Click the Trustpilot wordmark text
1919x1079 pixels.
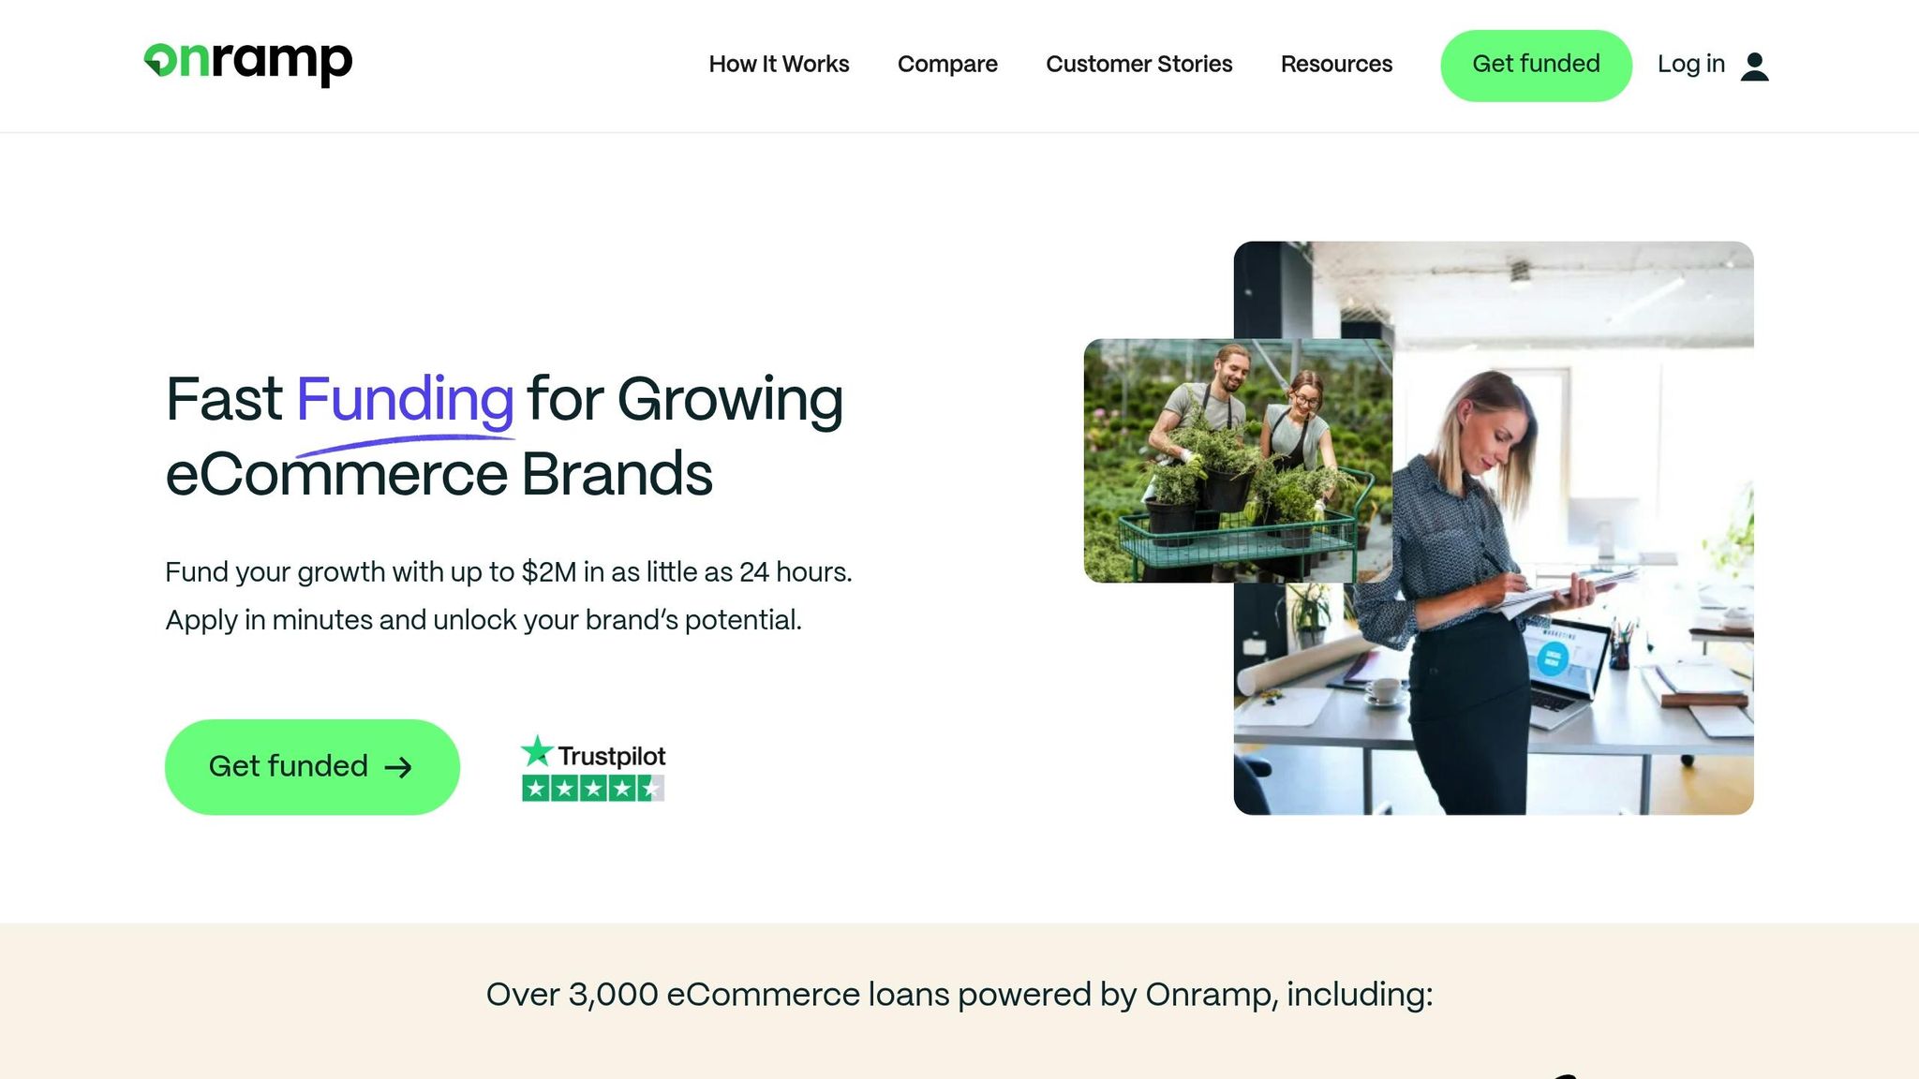(x=612, y=756)
